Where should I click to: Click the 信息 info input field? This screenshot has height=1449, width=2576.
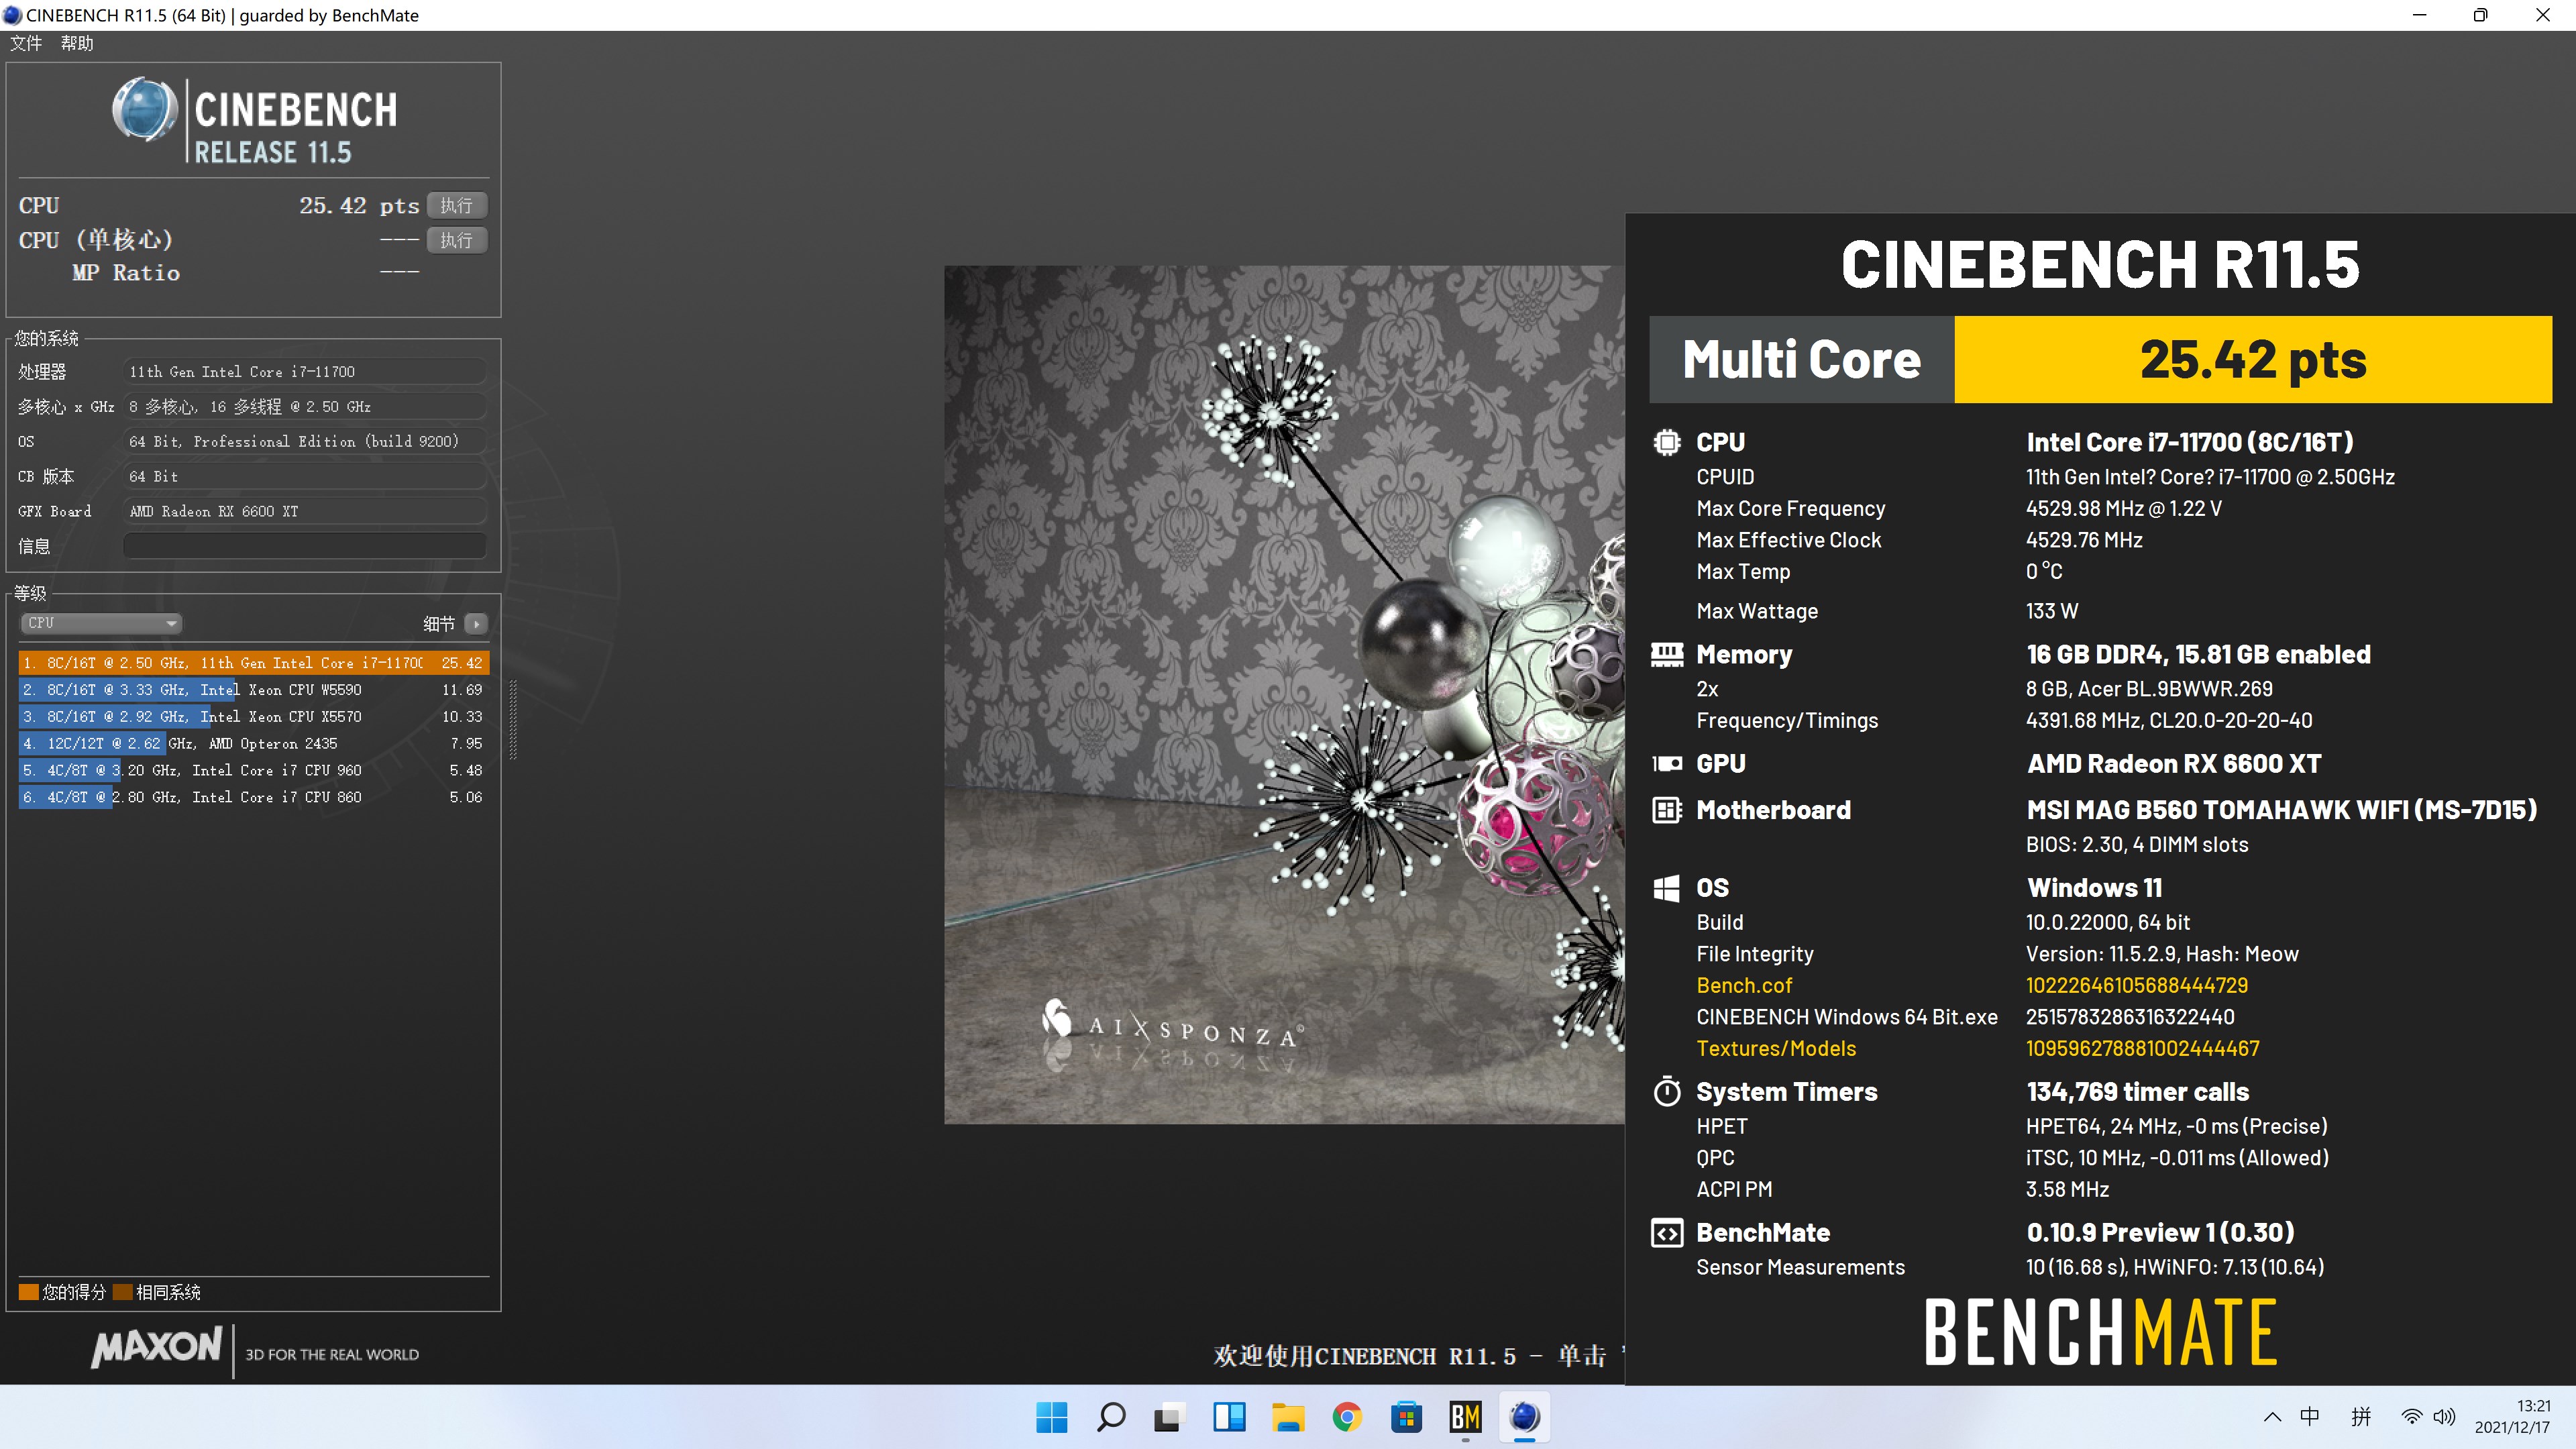click(x=304, y=546)
